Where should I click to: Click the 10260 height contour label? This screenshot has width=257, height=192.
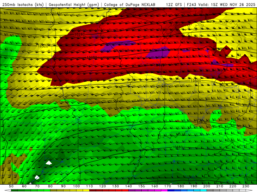coord(80,34)
